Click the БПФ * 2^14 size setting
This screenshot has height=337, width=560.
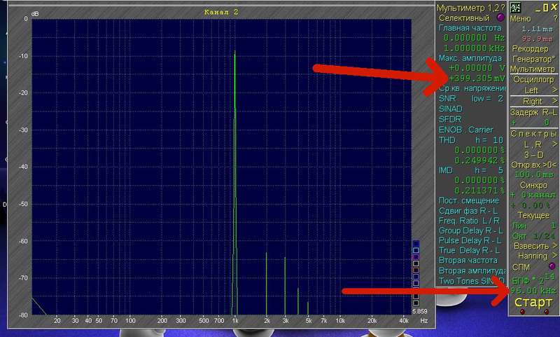pyautogui.click(x=533, y=279)
